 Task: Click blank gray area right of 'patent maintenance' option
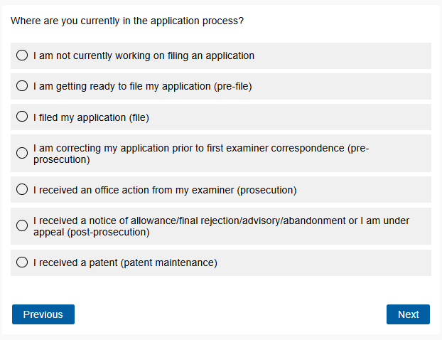327,262
